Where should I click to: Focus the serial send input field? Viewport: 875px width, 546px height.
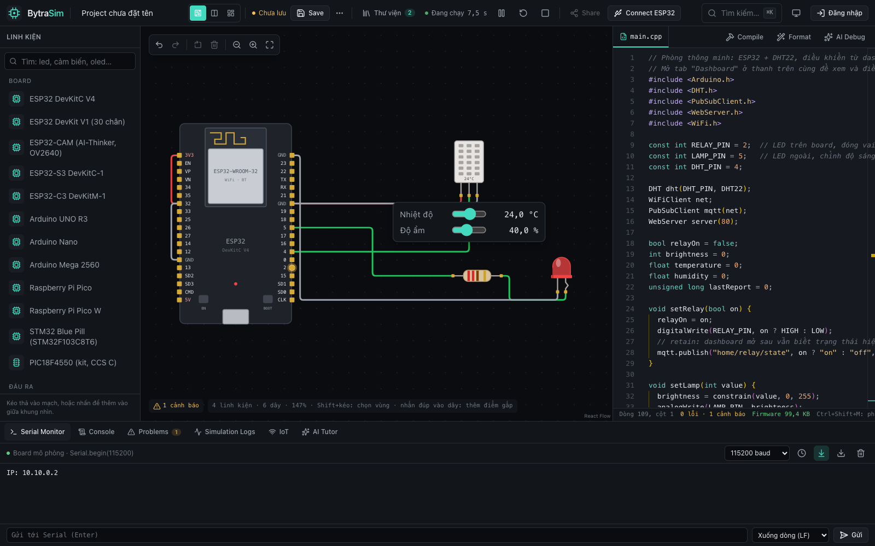(377, 535)
